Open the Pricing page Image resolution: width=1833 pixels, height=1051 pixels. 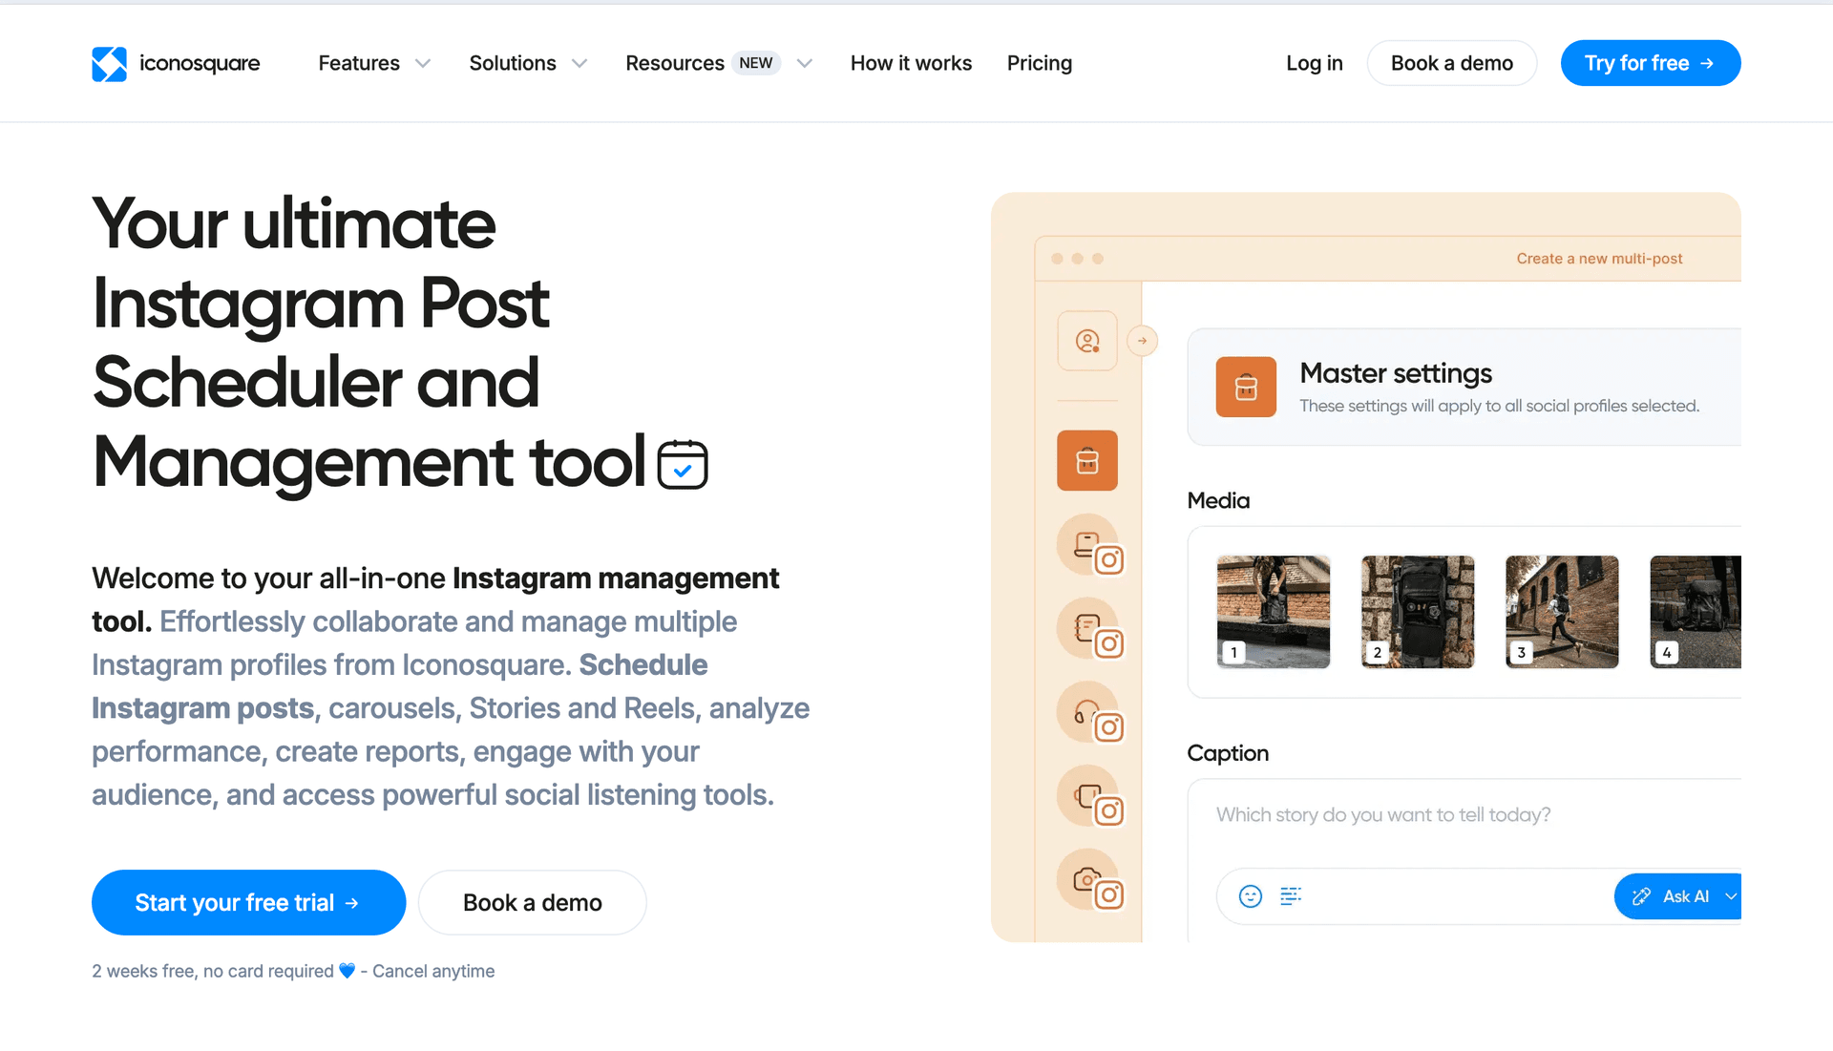click(x=1040, y=63)
